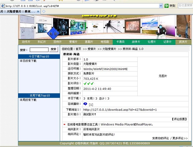The image size is (193, 147).
Task: Open 发表你的评论 link
Action: point(160,138)
